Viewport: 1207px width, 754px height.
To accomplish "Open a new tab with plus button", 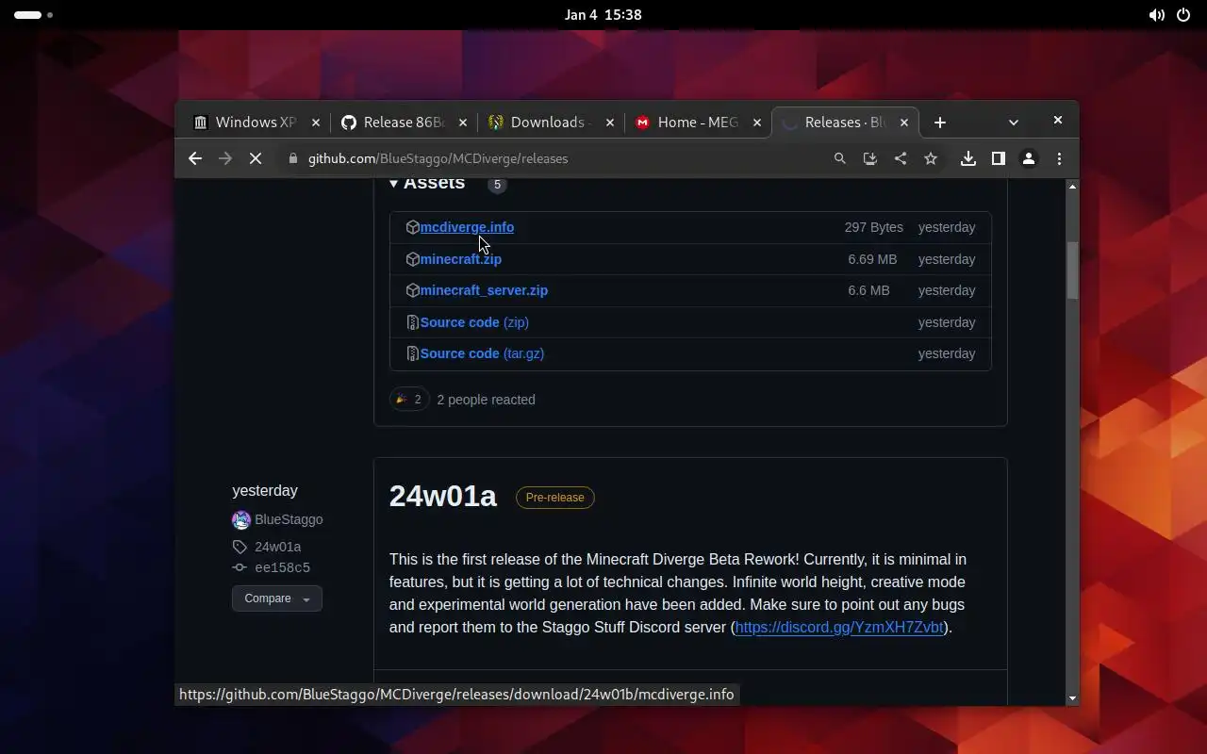I will 939,123.
